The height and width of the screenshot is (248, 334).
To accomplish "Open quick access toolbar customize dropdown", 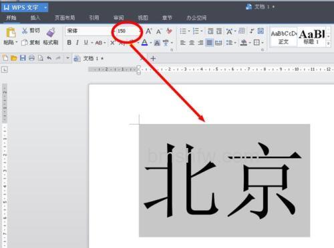I will click(x=67, y=58).
